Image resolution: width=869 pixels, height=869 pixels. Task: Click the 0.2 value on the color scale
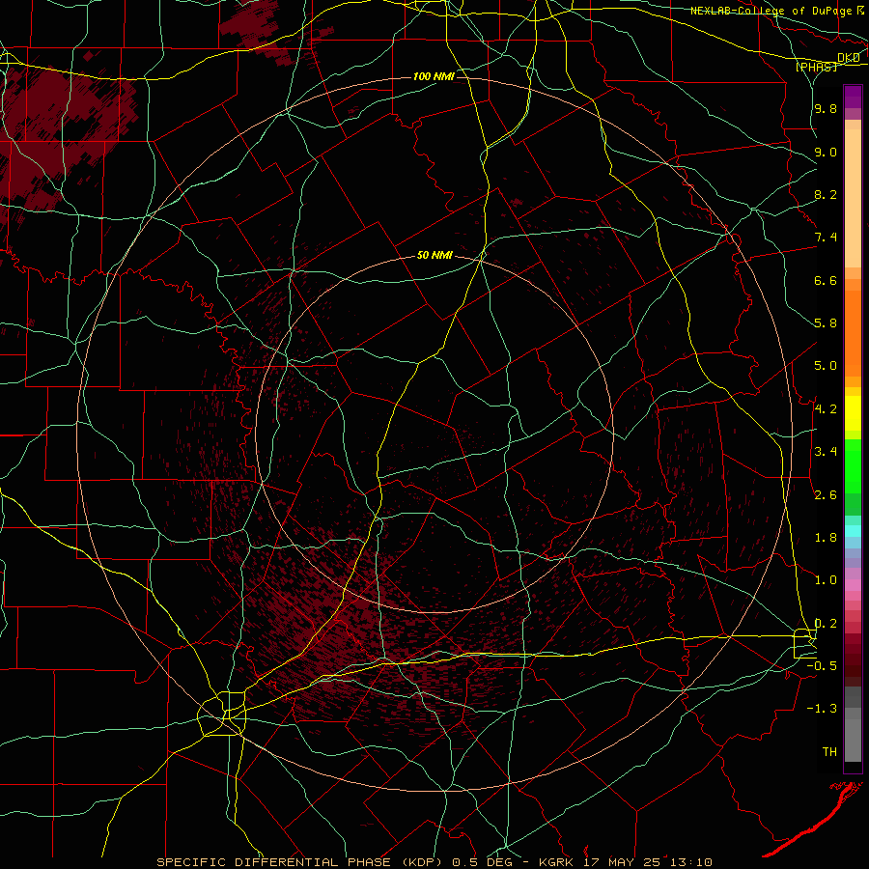[826, 624]
